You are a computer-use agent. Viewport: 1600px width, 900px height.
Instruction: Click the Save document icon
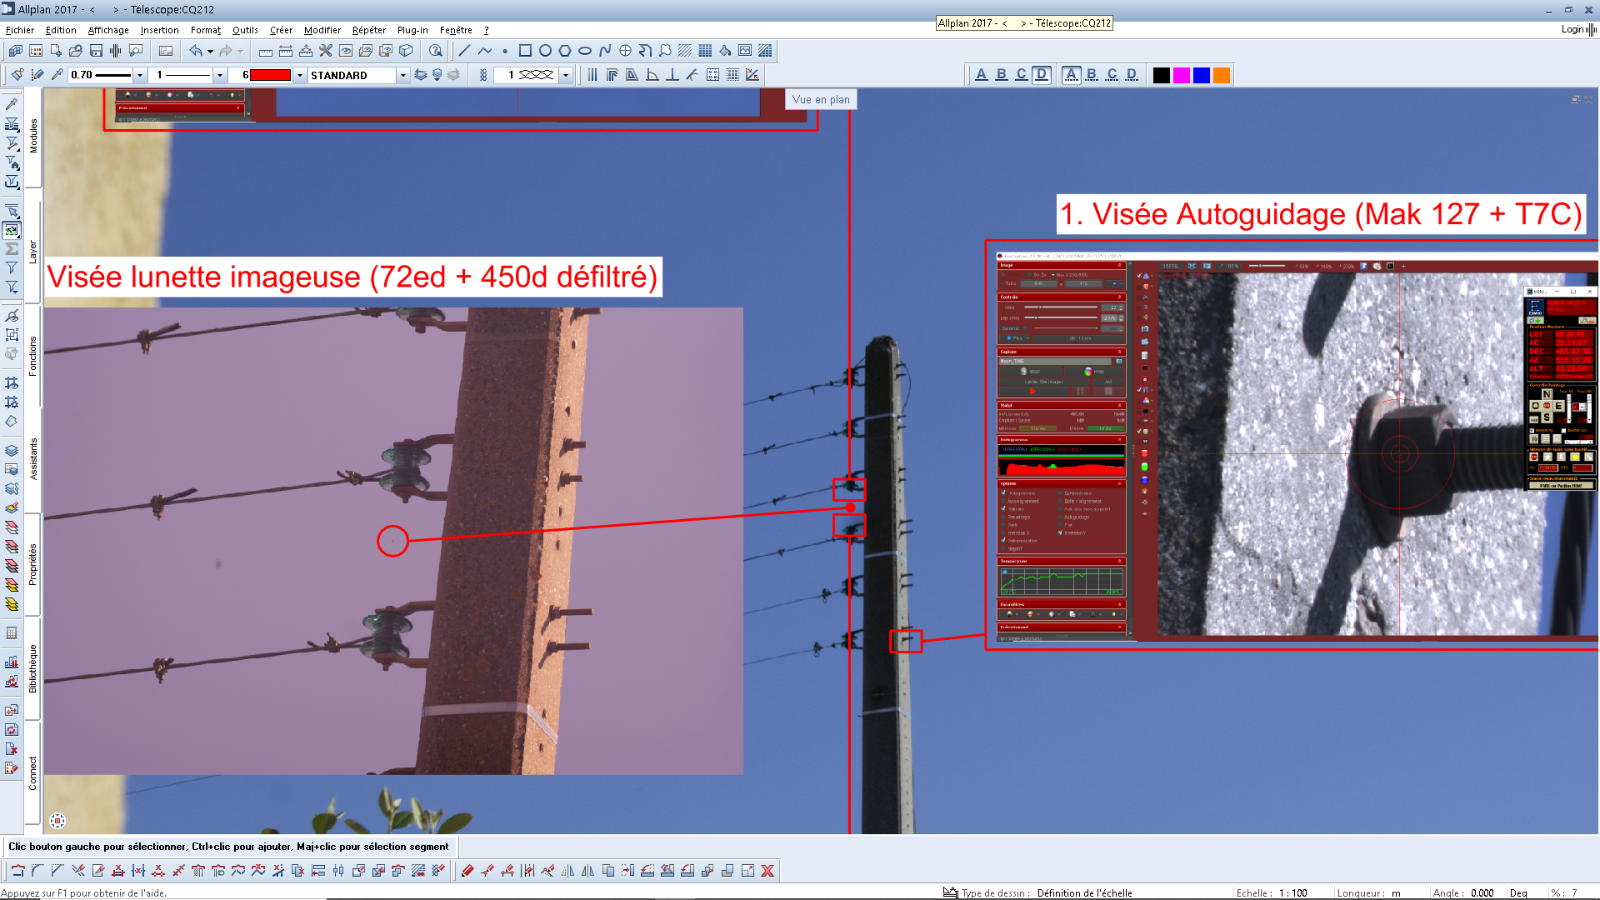pos(96,51)
